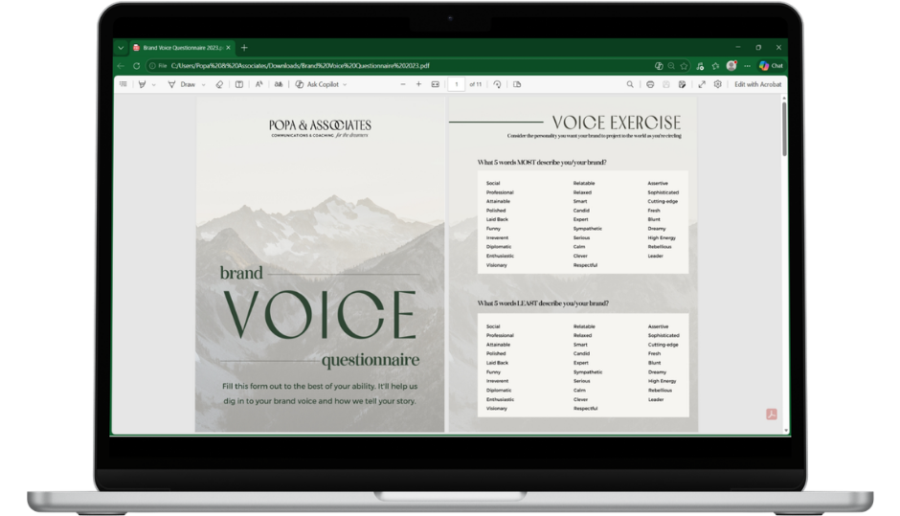
Task: Click 'Visionary' in the LEAST word list
Action: click(497, 408)
